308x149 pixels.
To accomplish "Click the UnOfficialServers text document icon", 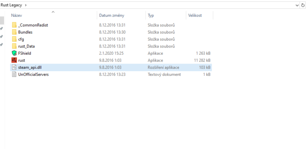I will click(14, 74).
